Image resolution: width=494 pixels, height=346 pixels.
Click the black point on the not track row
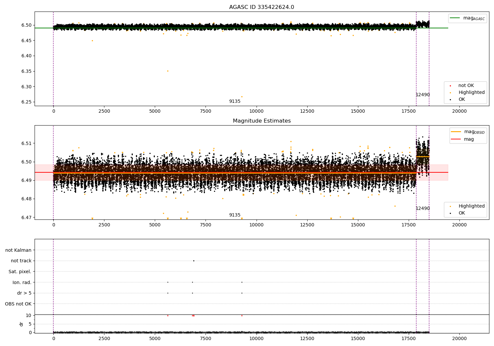(194, 261)
